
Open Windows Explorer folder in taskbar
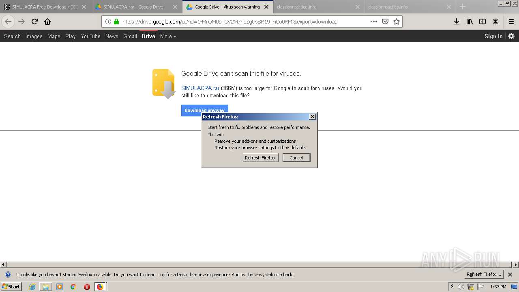pyautogui.click(x=46, y=287)
